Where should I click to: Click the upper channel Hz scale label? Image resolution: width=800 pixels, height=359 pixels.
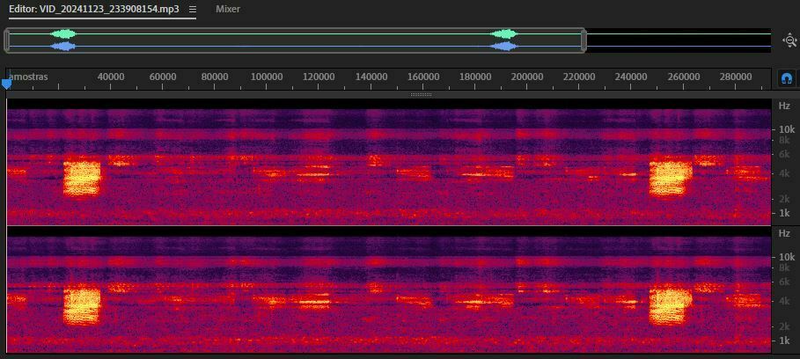784,106
